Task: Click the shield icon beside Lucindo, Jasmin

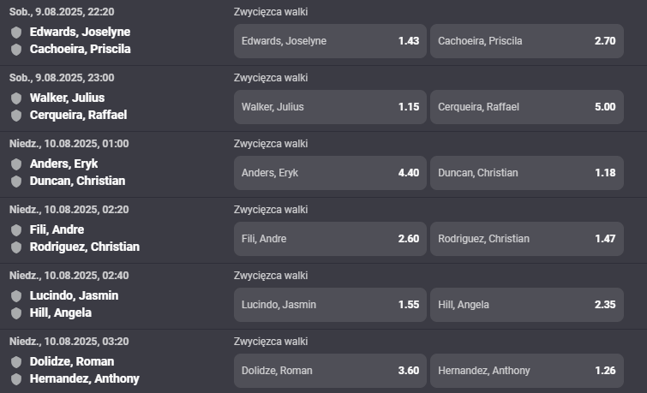Action: [x=16, y=296]
